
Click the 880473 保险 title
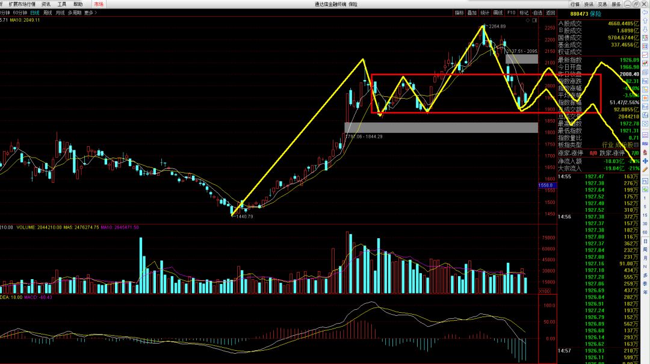point(586,14)
